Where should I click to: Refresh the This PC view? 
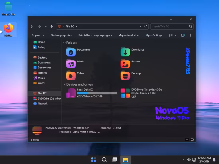(145, 26)
